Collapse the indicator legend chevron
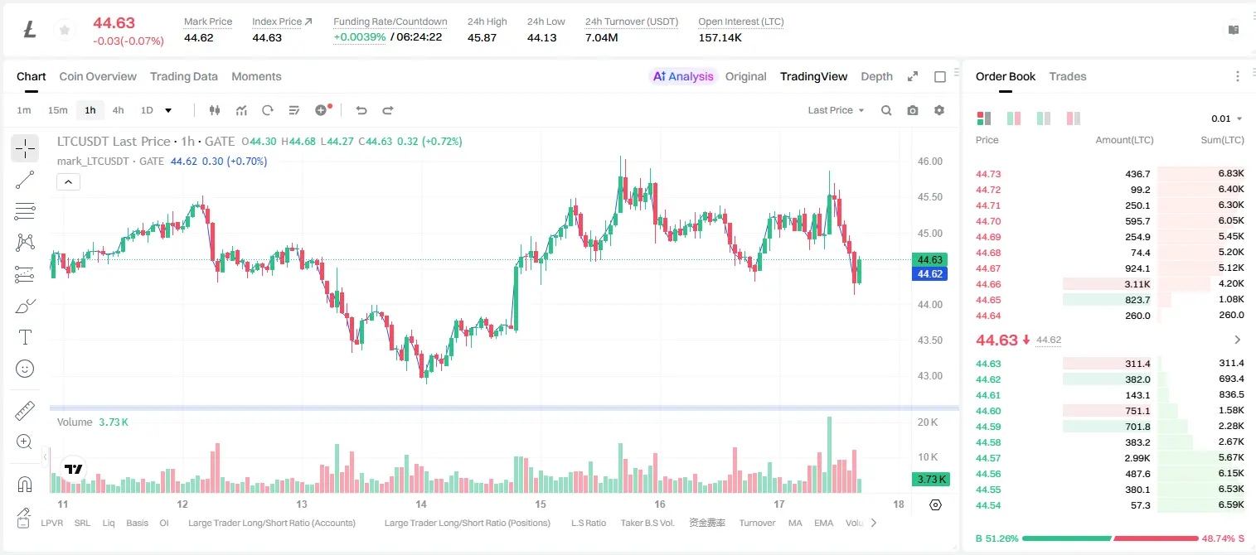 (x=68, y=182)
